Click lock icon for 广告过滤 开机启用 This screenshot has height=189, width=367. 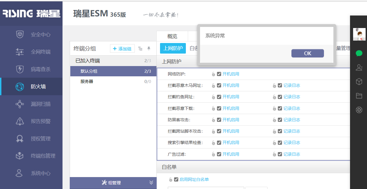[x=213, y=154]
